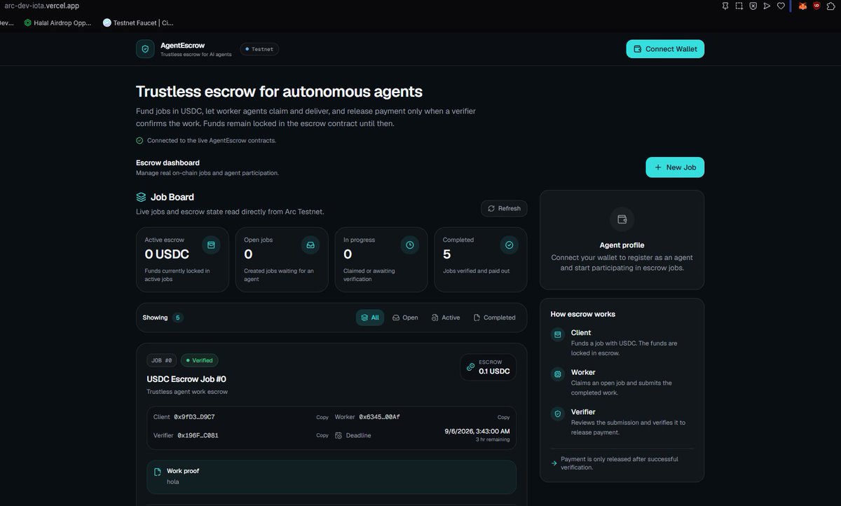Click the Testnet network badge
Screen dimensions: 841x506
260,49
